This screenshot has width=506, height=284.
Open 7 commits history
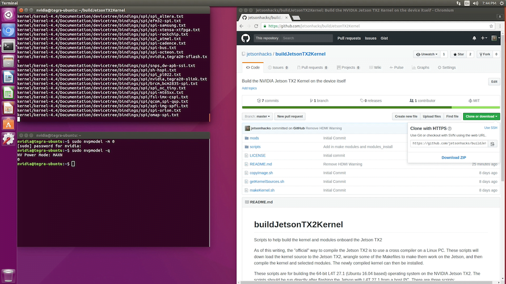click(268, 101)
